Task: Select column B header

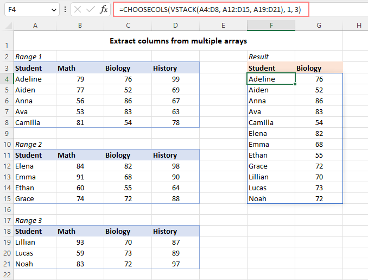Action: 80,26
